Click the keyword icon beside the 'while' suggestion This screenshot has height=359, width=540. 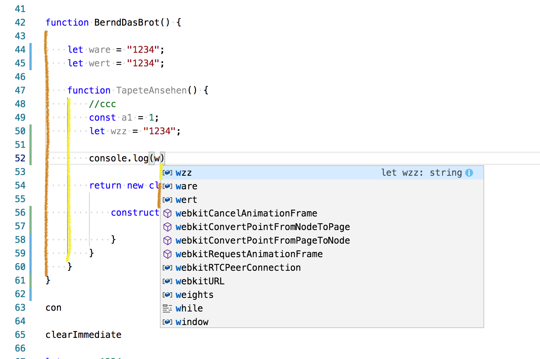[167, 308]
